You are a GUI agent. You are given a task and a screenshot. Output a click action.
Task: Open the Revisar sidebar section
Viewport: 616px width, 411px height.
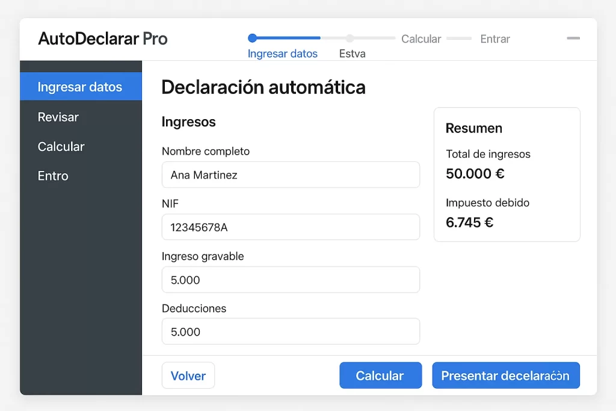pos(58,117)
